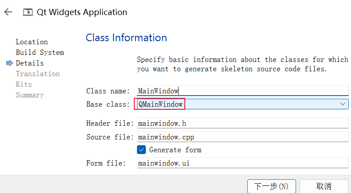Click the 下一步(N) next button
The width and height of the screenshot is (351, 193).
pyautogui.click(x=272, y=186)
